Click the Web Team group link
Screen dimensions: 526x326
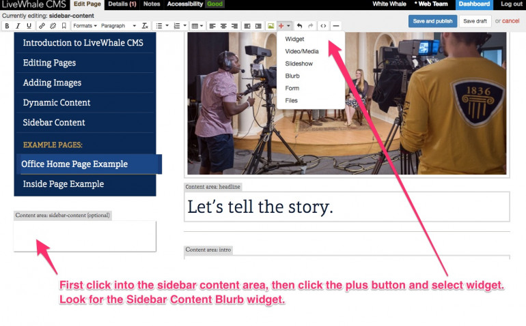[431, 4]
